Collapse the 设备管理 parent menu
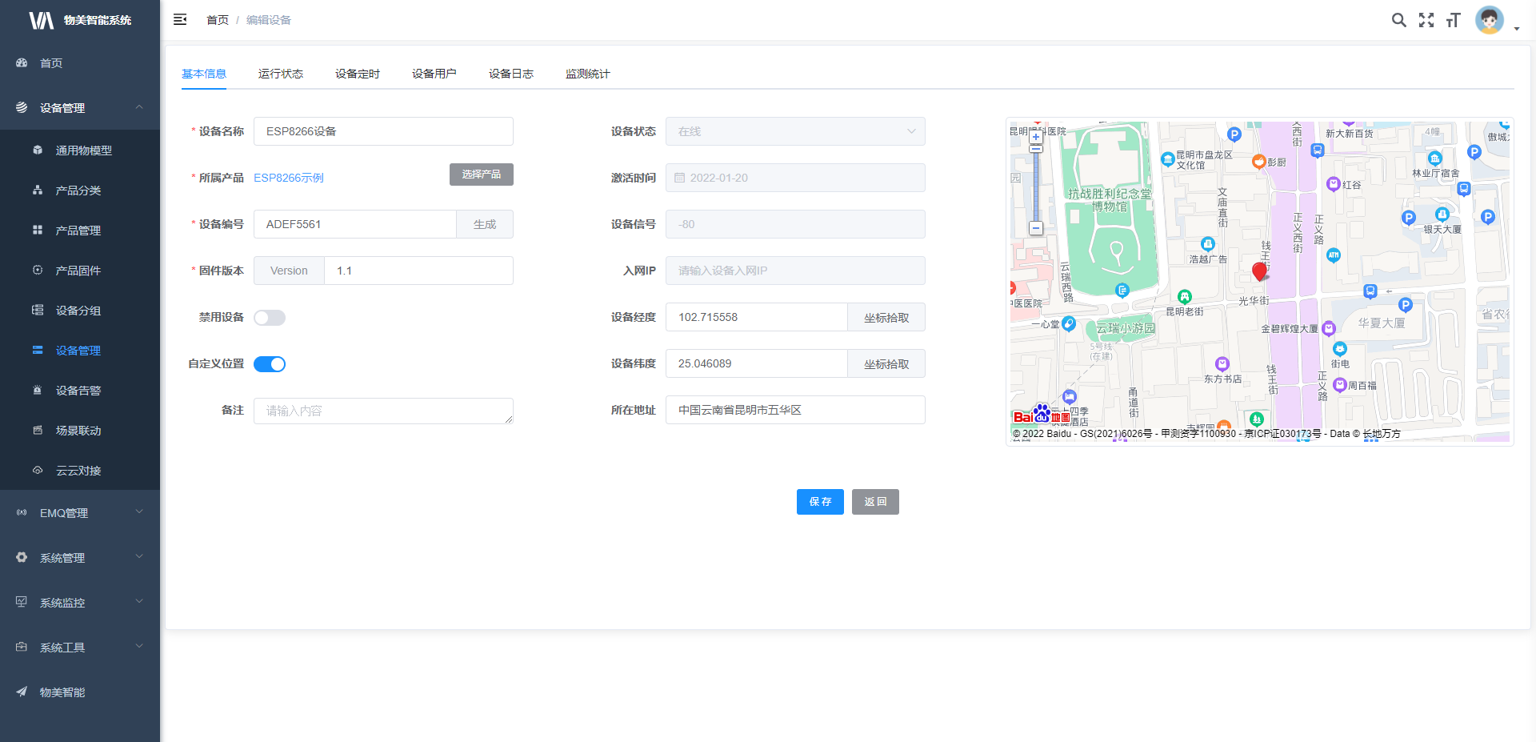This screenshot has width=1536, height=742. [80, 107]
